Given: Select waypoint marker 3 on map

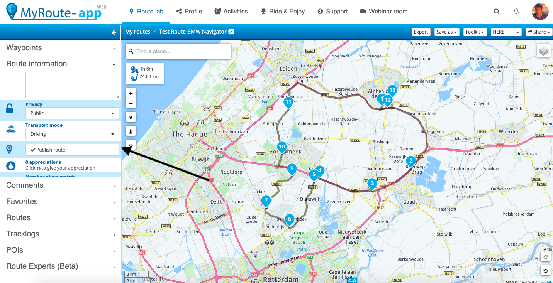Looking at the screenshot, I should 372,184.
